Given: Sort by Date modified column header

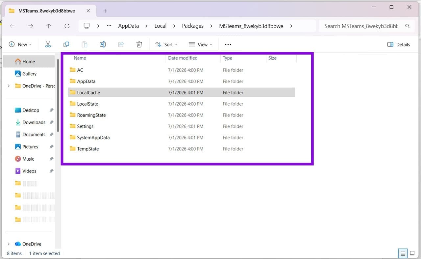Looking at the screenshot, I should pyautogui.click(x=183, y=58).
